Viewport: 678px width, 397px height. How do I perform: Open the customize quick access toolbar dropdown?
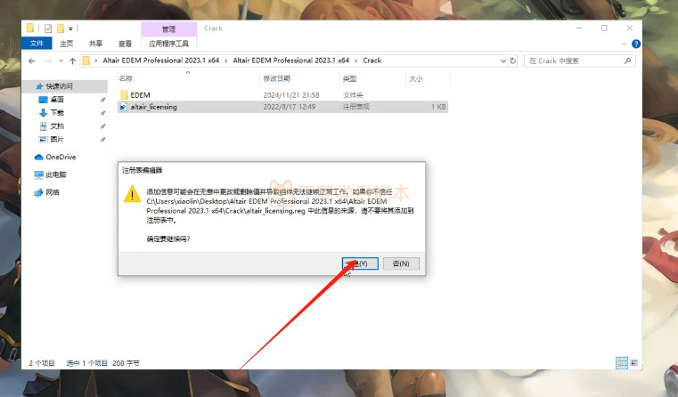70,28
